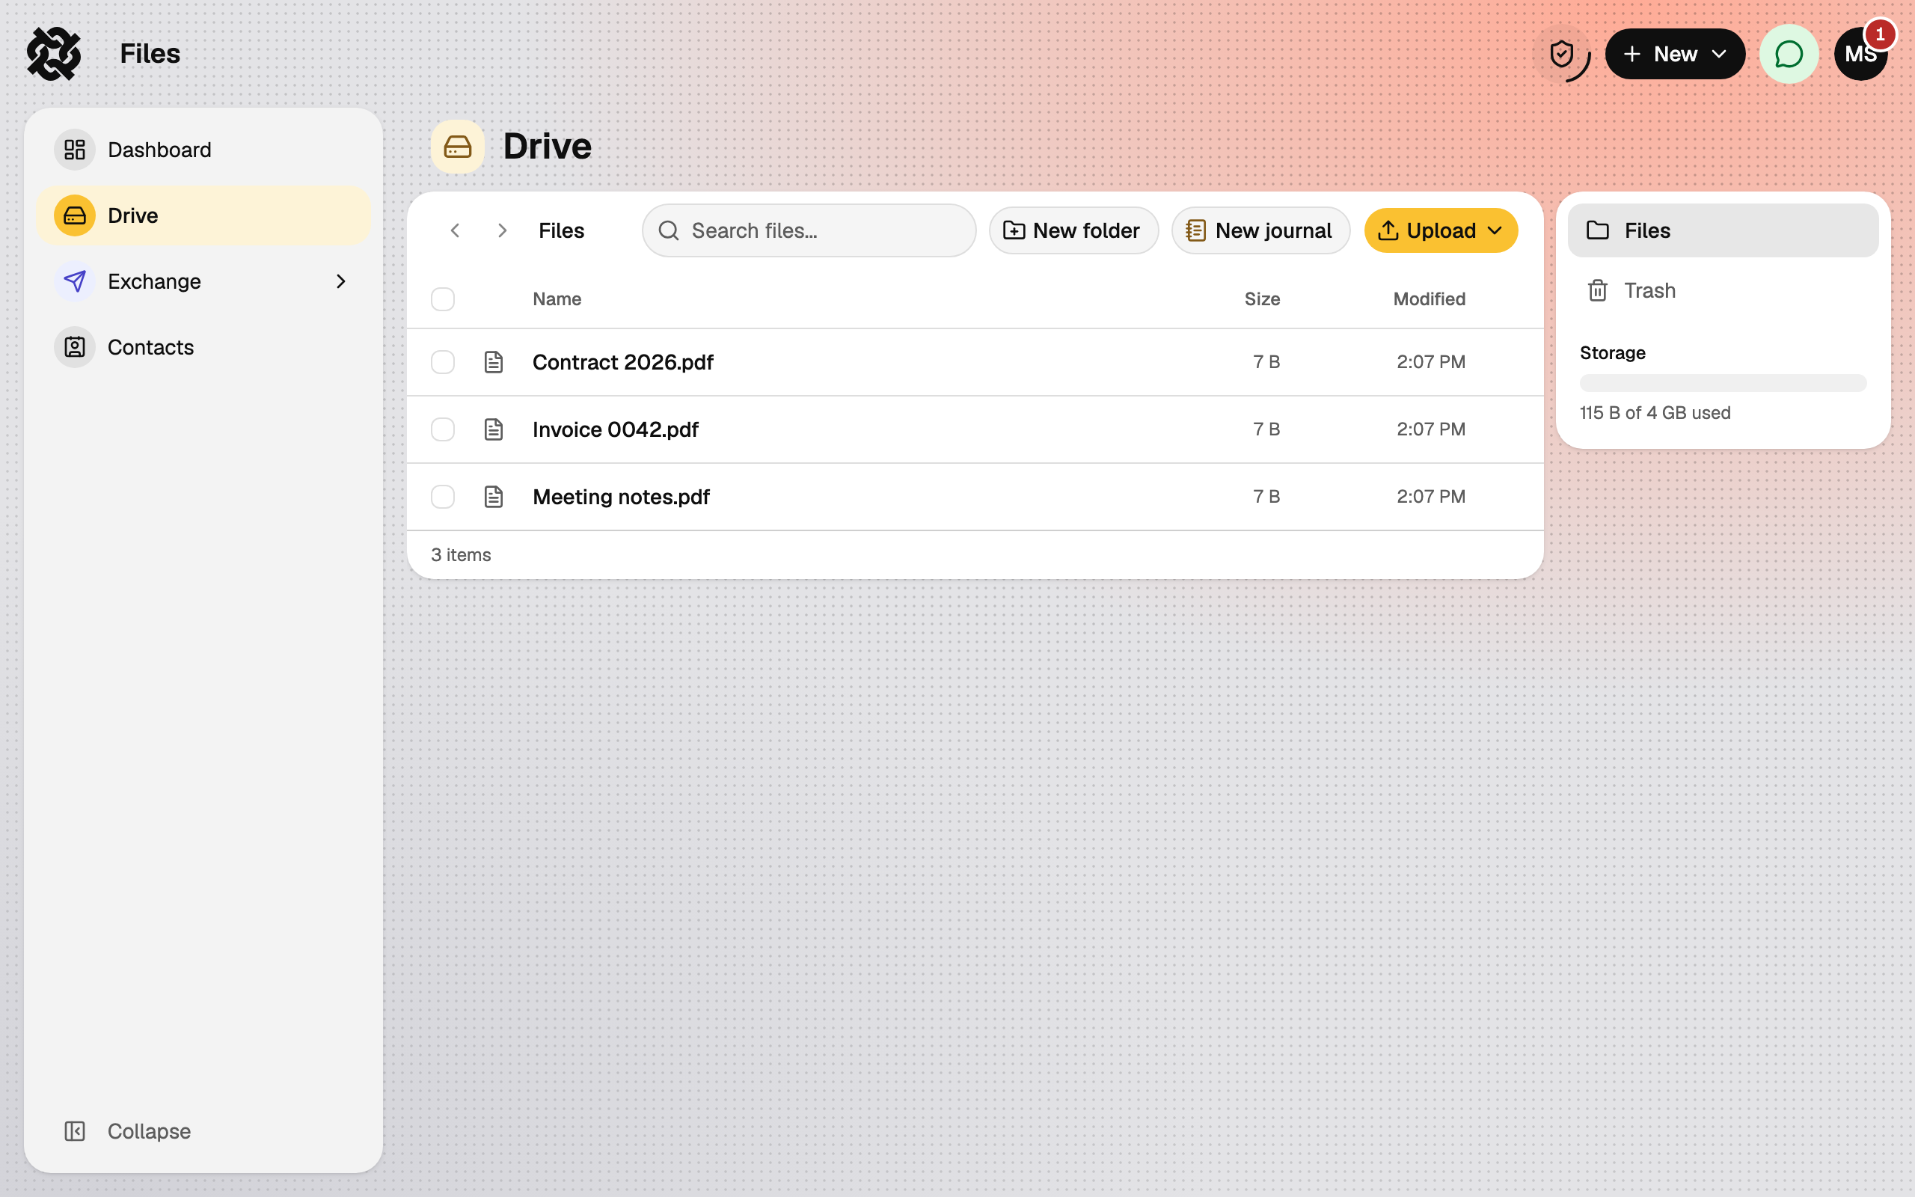Navigate forward with the right arrow

coord(503,230)
